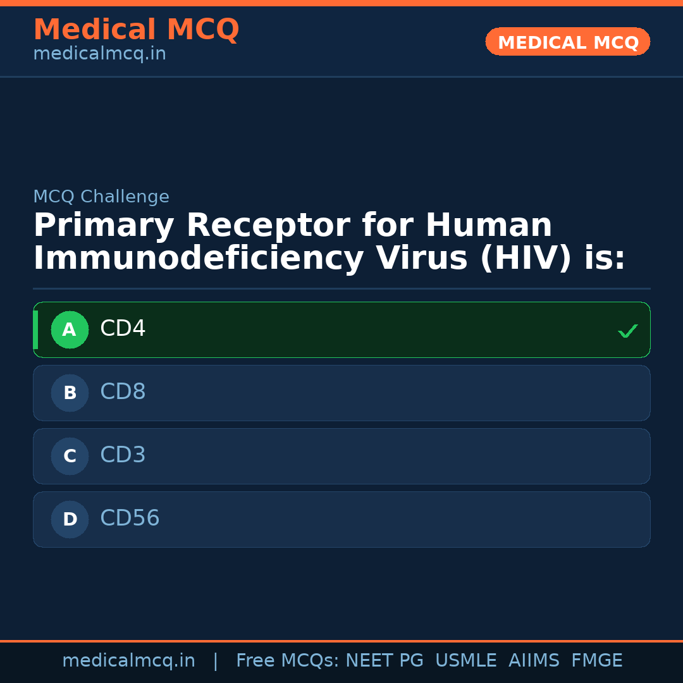Click the green A option circle
This screenshot has width=683, height=683.
(x=70, y=329)
